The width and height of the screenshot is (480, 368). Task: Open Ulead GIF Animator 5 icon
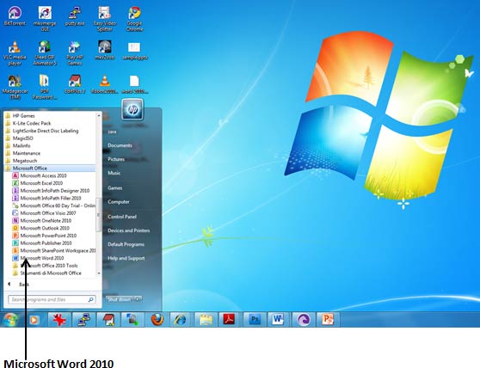coord(45,53)
